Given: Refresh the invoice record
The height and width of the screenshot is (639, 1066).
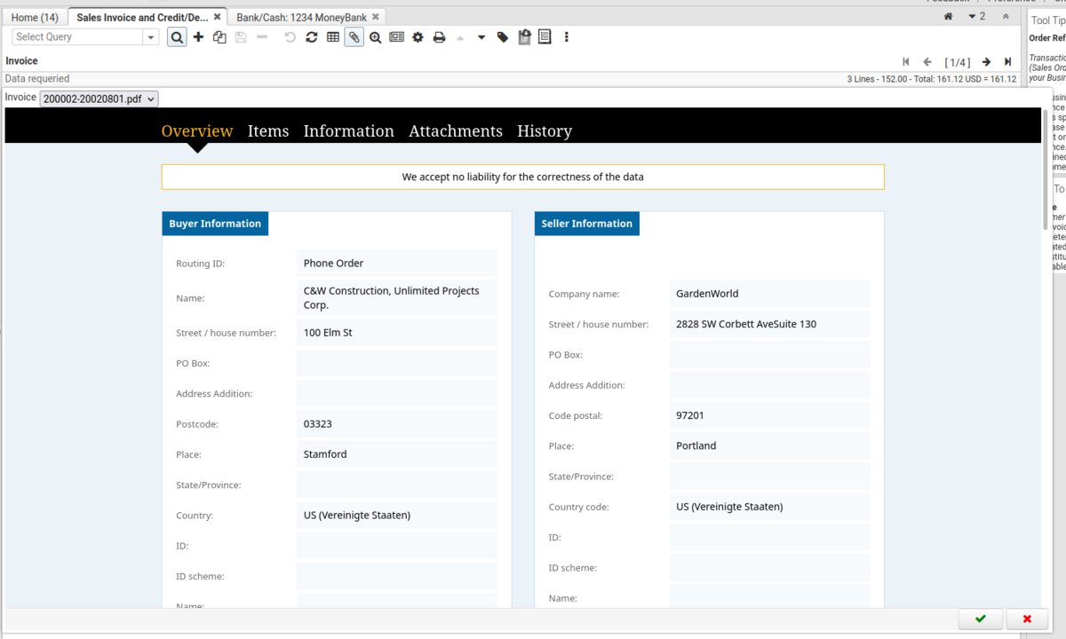Looking at the screenshot, I should [312, 36].
